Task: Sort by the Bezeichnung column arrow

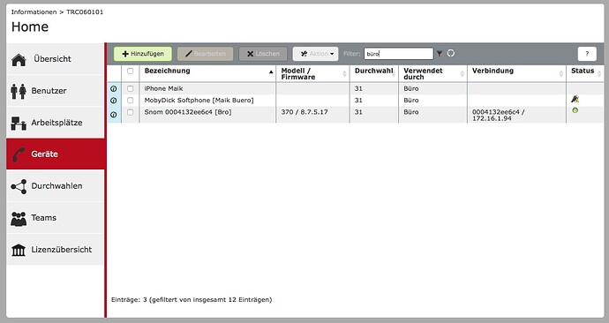Action: 271,71
